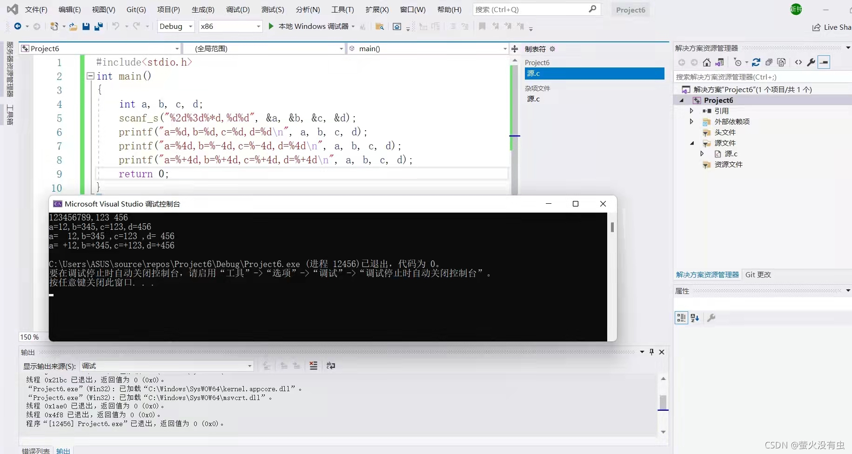Click the split editor icon beside main() dropdown
The width and height of the screenshot is (852, 454).
pos(515,49)
